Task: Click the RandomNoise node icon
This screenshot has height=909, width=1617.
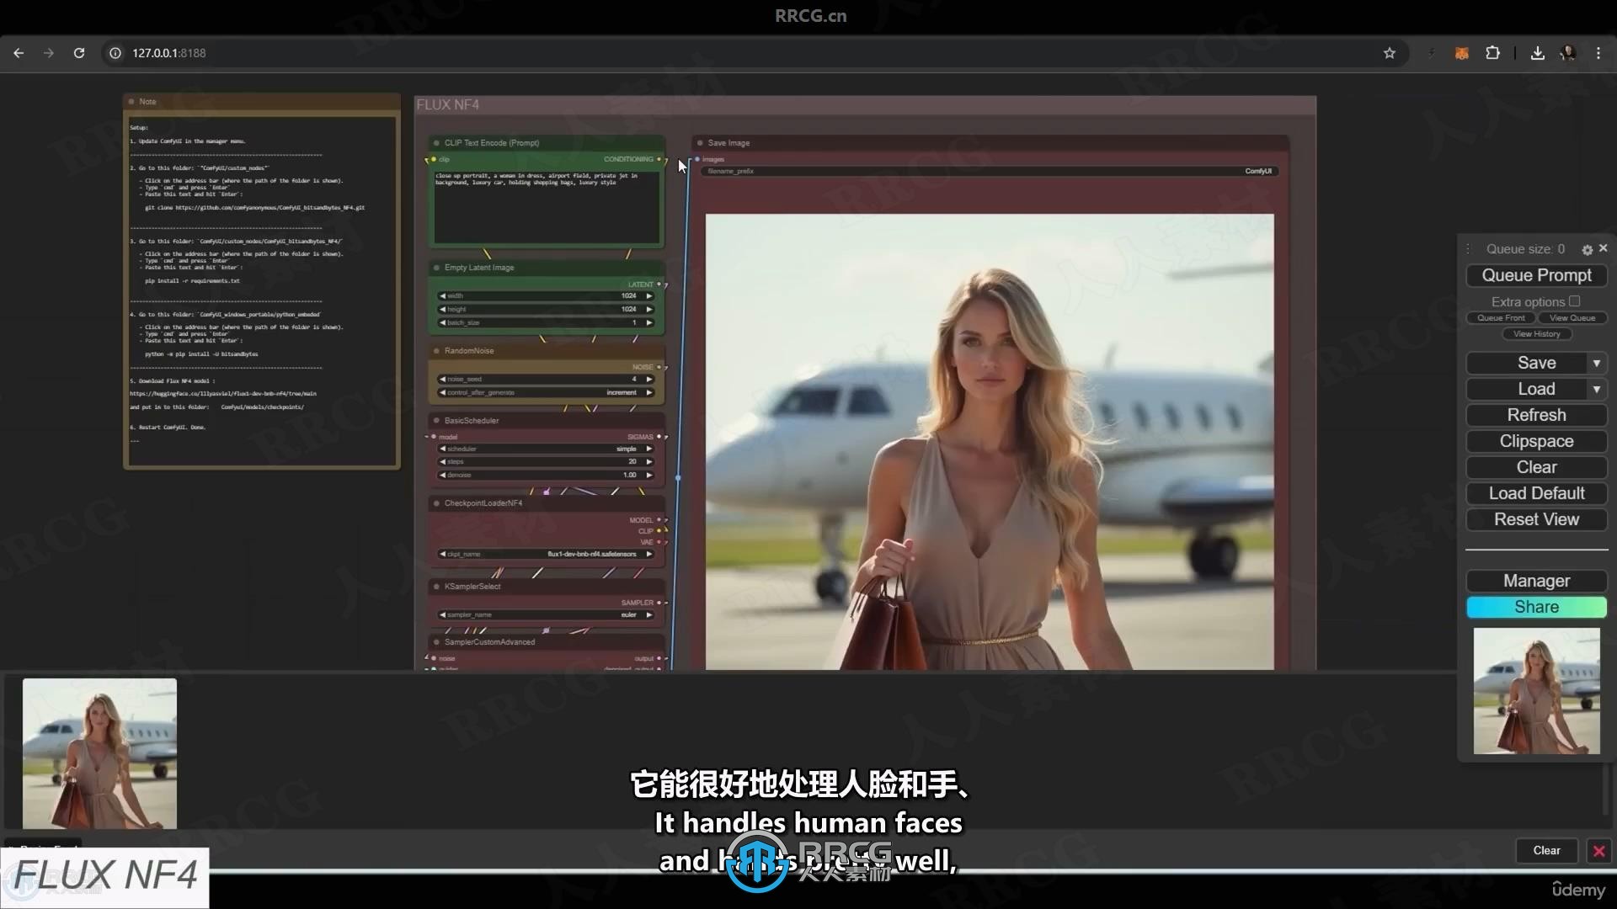Action: point(438,351)
